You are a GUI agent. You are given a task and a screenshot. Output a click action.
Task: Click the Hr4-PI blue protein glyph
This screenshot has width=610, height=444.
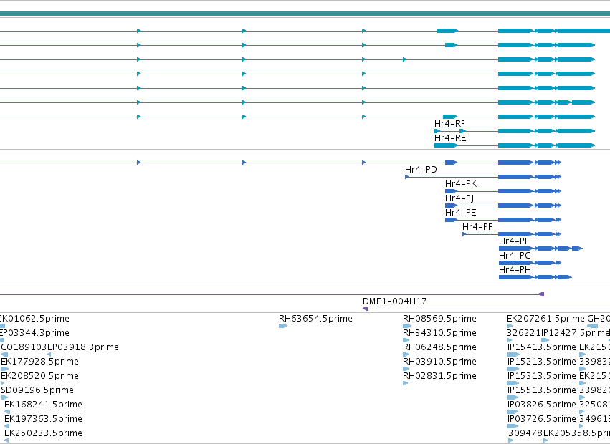pos(540,248)
